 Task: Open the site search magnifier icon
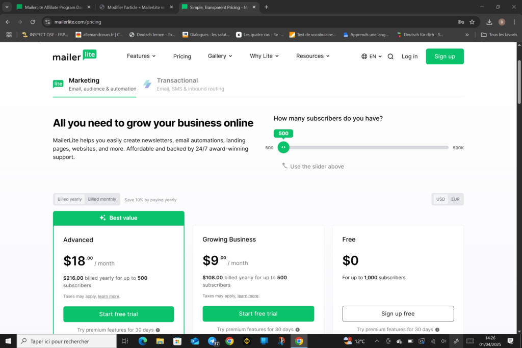tap(390, 57)
